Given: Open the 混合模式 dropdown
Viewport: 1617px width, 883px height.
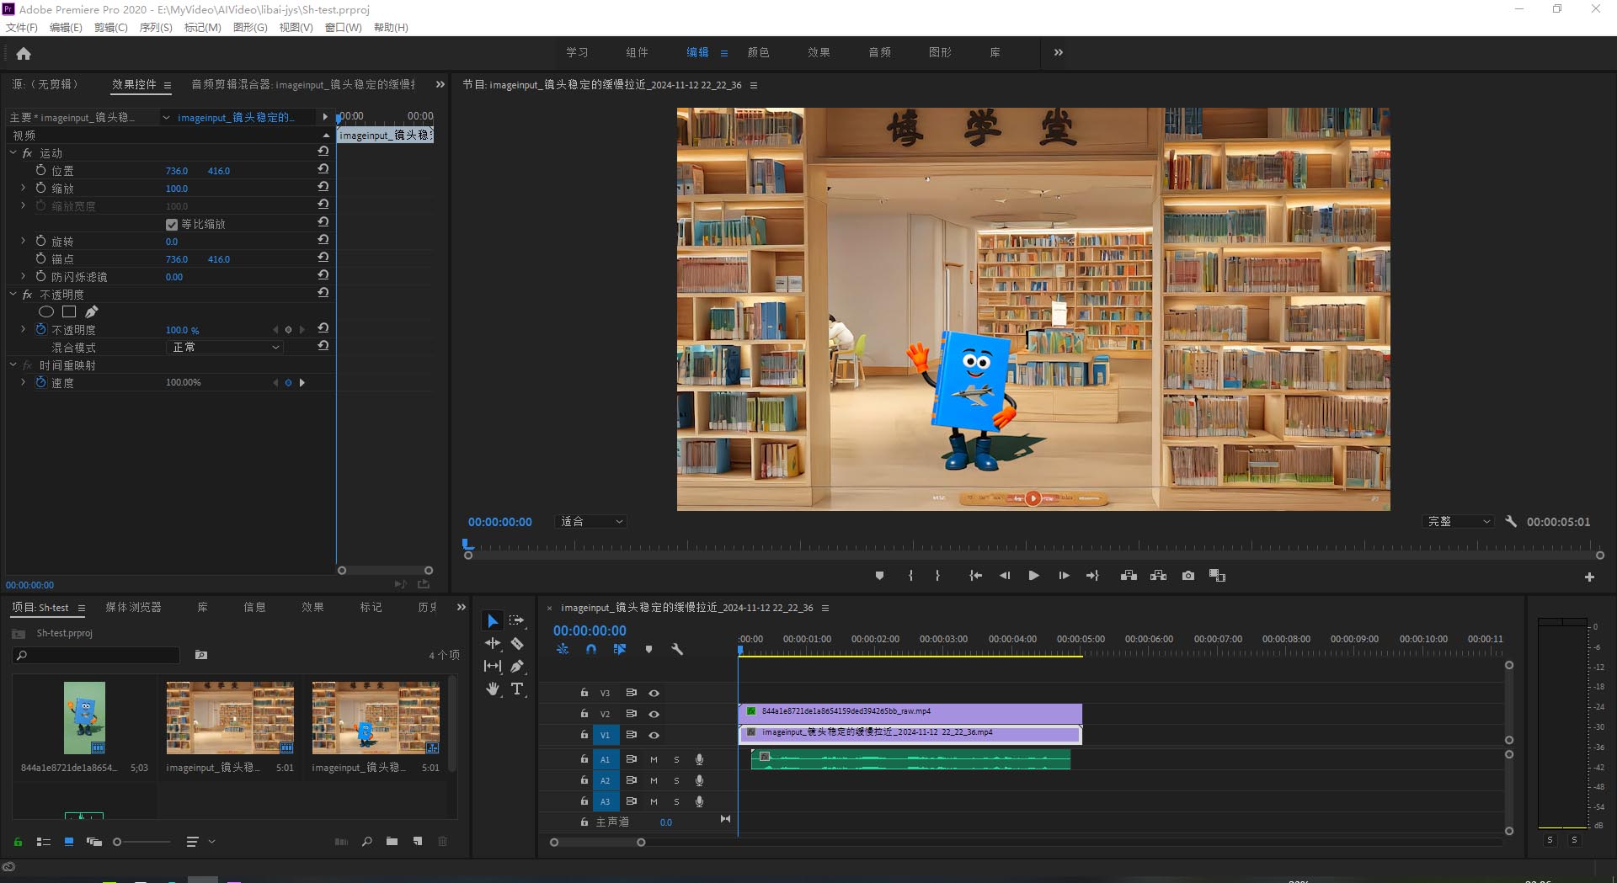Looking at the screenshot, I should (x=225, y=347).
